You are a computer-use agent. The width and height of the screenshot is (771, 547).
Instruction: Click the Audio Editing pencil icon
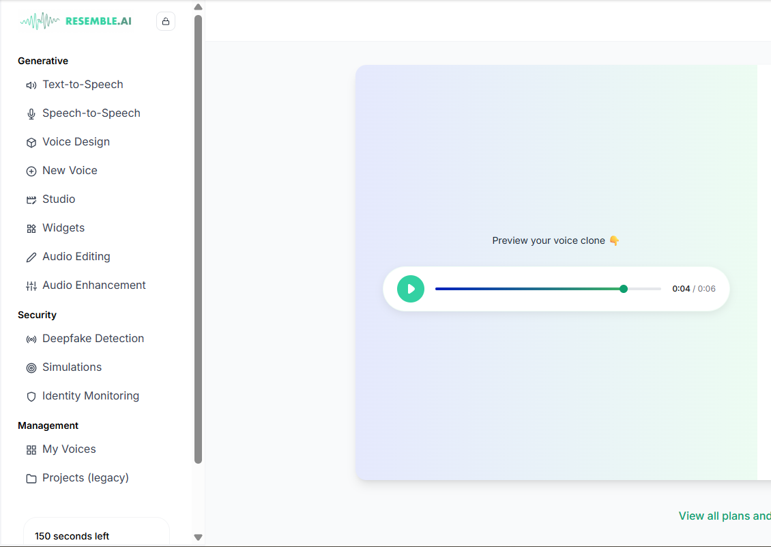pos(31,257)
